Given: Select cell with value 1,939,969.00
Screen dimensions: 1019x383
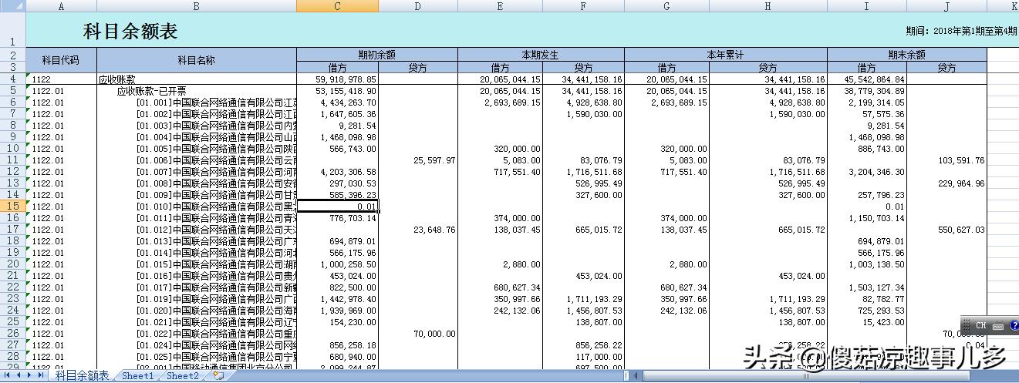Looking at the screenshot, I should point(337,310).
